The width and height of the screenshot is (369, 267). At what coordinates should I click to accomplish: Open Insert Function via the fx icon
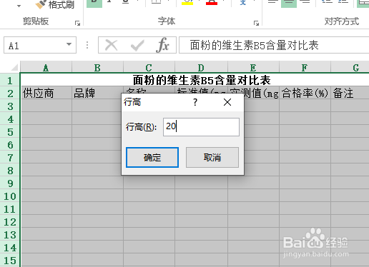click(x=163, y=45)
